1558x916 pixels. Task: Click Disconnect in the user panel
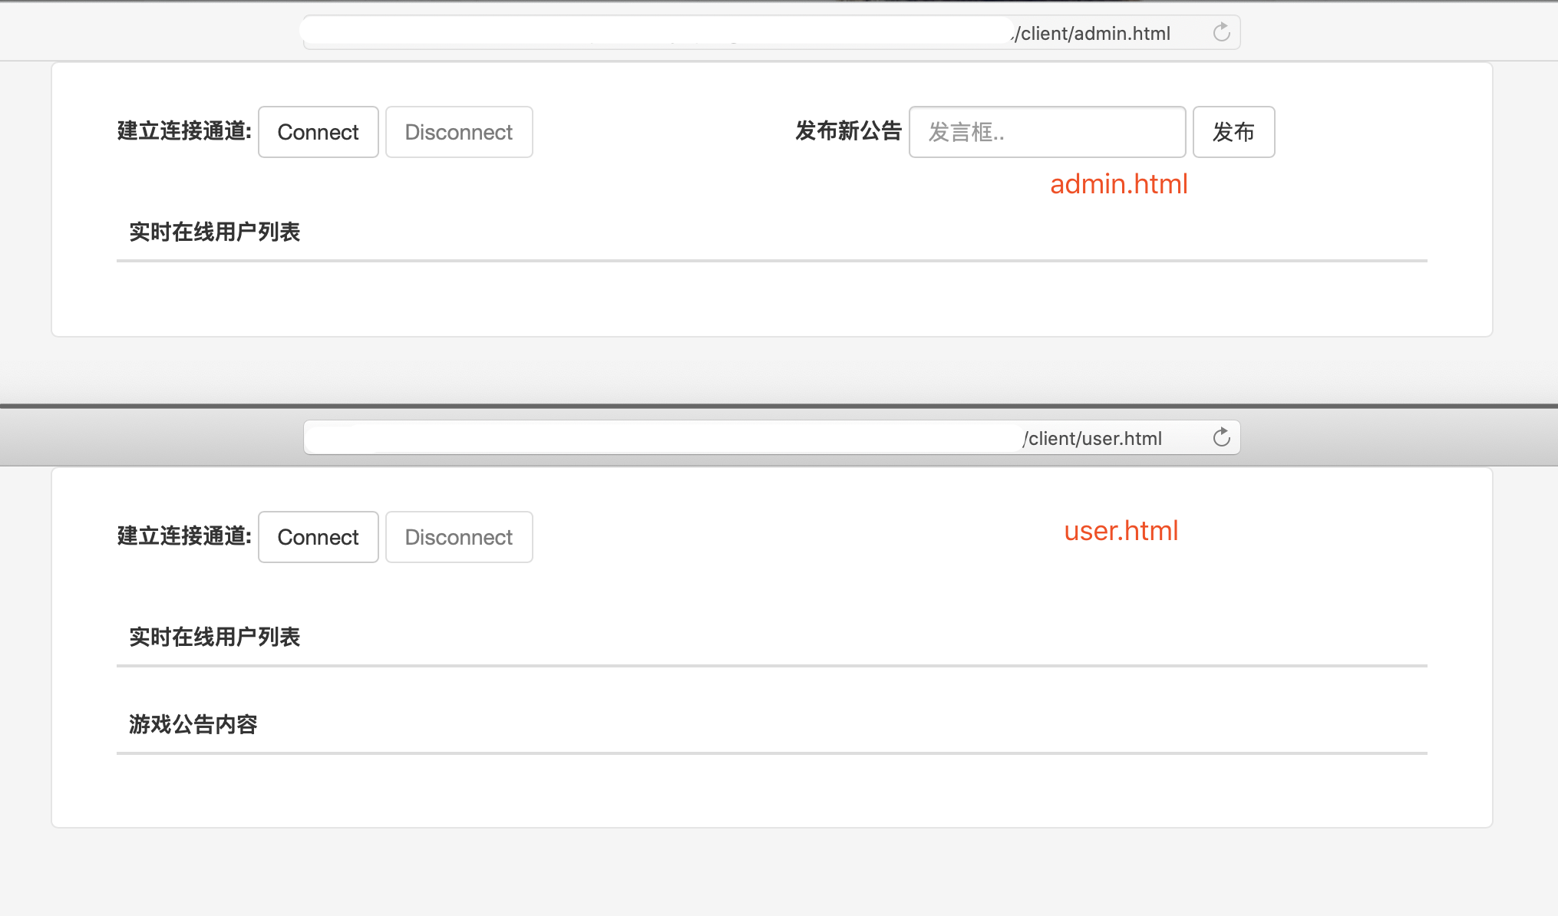[x=458, y=537]
